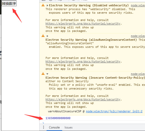Click the 转换数字 button
145x131 pixels.
(9, 4)
